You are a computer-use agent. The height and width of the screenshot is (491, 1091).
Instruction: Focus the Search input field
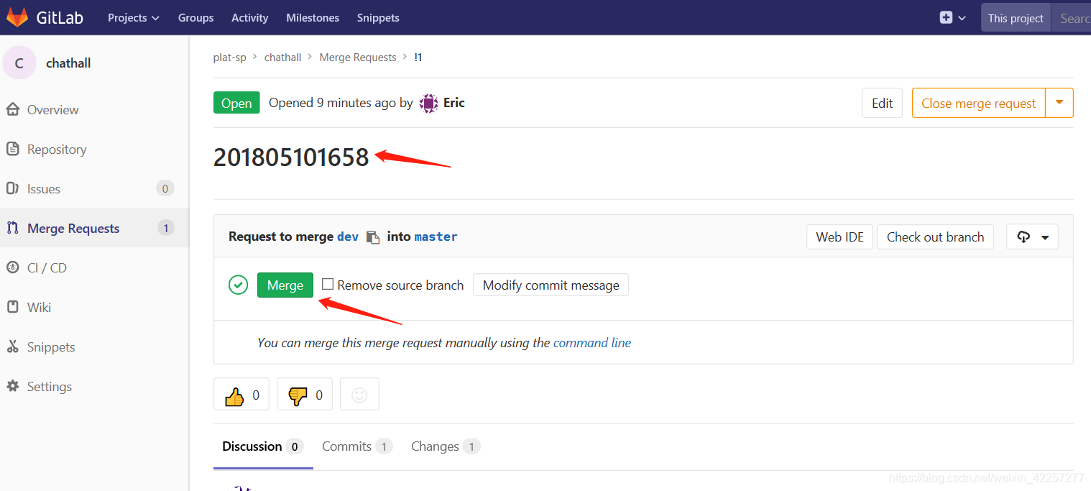(x=1071, y=18)
